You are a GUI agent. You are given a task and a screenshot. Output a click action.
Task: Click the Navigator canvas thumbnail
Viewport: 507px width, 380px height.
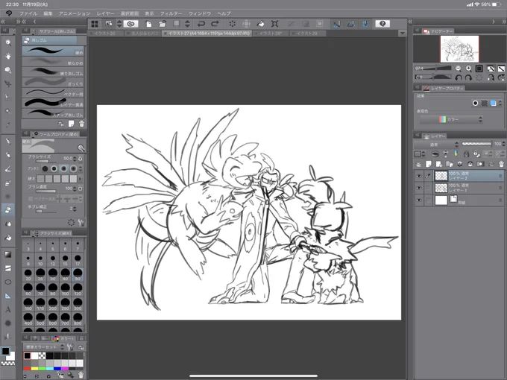pyautogui.click(x=459, y=48)
